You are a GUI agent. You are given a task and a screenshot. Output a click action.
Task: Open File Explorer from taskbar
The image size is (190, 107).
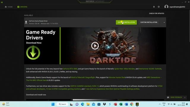tap(88, 104)
